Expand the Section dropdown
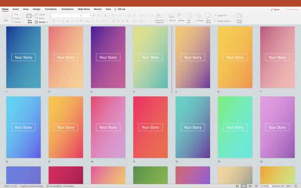 (42, 22)
